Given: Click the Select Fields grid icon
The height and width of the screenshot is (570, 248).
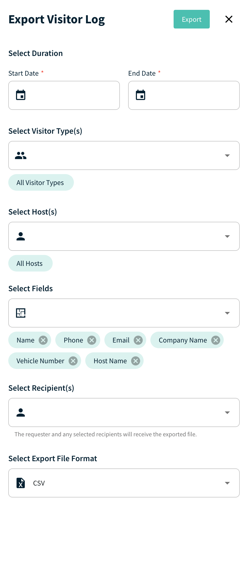Looking at the screenshot, I should (x=21, y=313).
